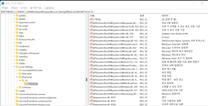Select the microsoft.windows.camera.picker key
The height and width of the screenshot is (106, 208).
point(36,101)
